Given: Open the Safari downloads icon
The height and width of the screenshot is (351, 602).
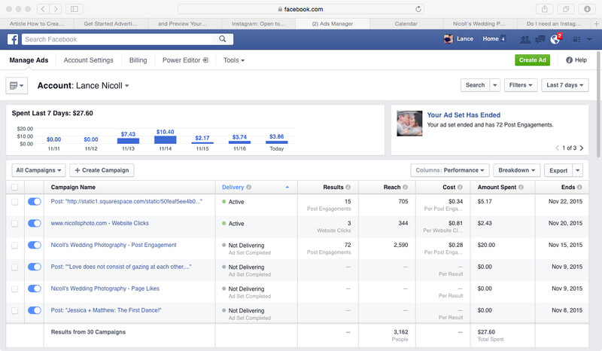Looking at the screenshot, I should (587, 9).
